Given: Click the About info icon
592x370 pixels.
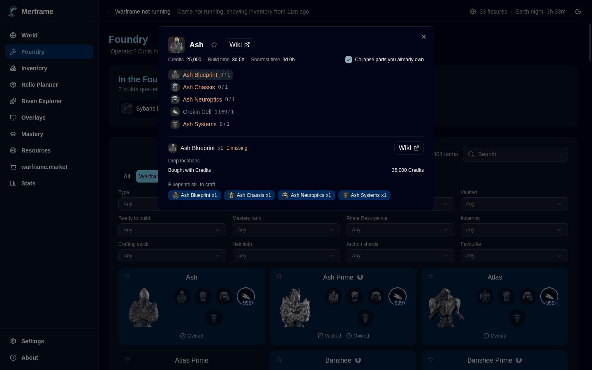Looking at the screenshot, I should click(x=13, y=358).
